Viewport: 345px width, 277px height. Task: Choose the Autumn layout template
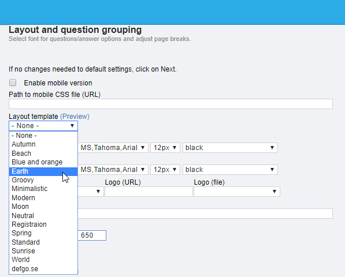pos(43,144)
